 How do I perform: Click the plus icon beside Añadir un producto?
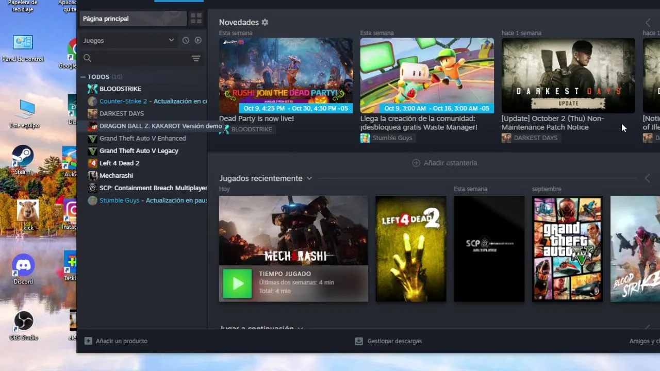pyautogui.click(x=88, y=341)
